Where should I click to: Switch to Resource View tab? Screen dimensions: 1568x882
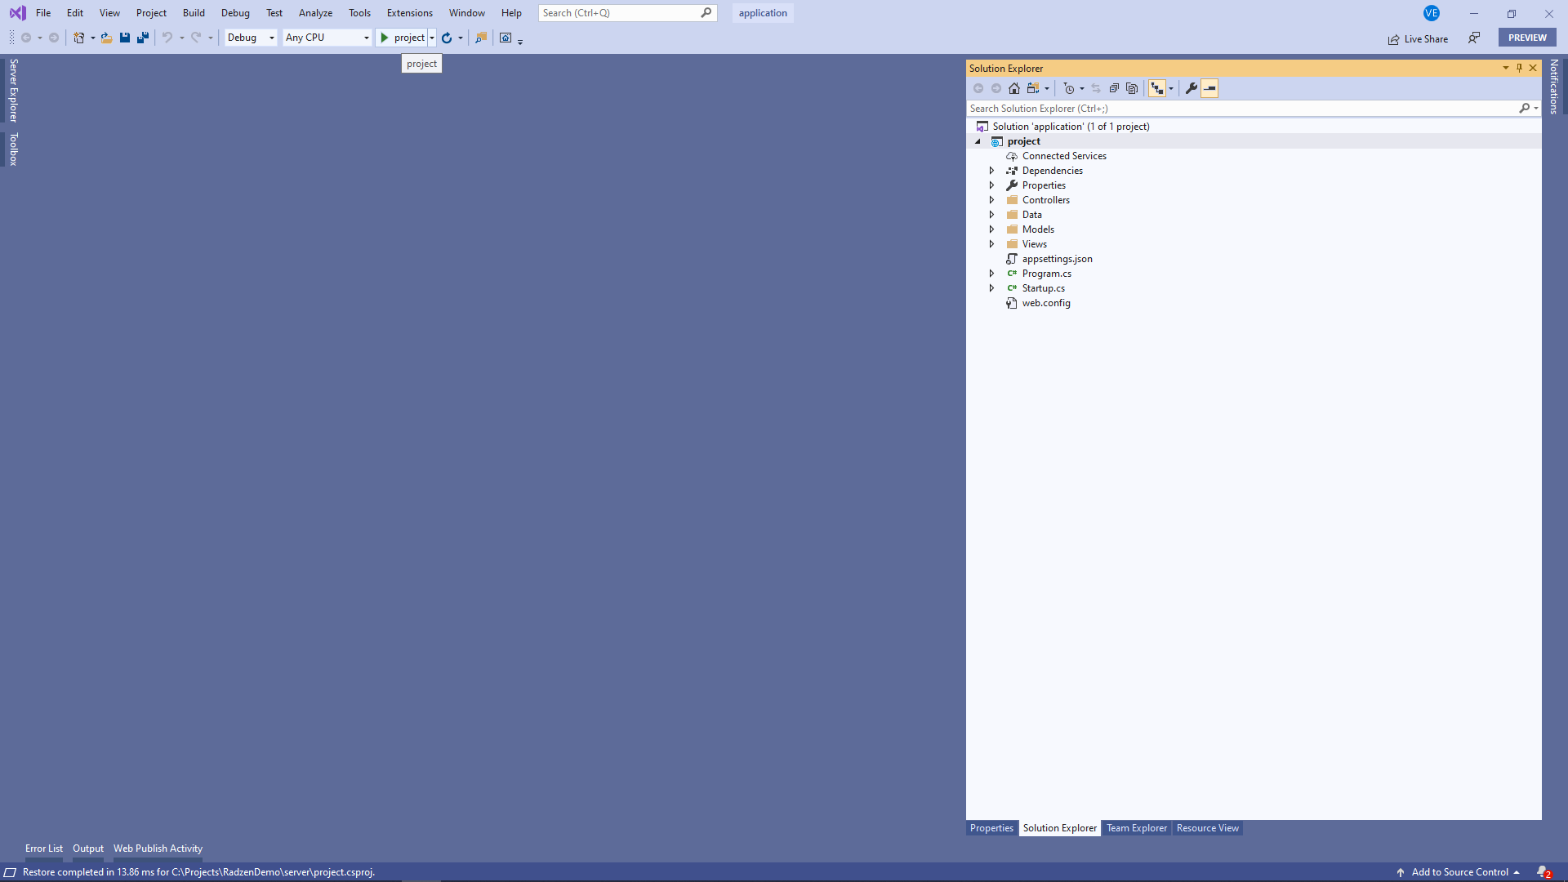pos(1207,828)
